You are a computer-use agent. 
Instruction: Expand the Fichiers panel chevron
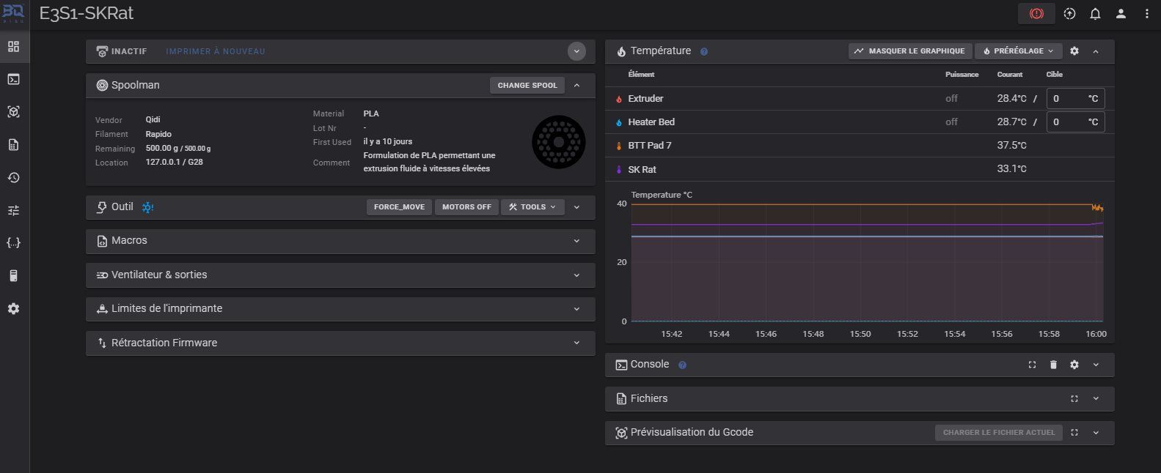click(1096, 399)
